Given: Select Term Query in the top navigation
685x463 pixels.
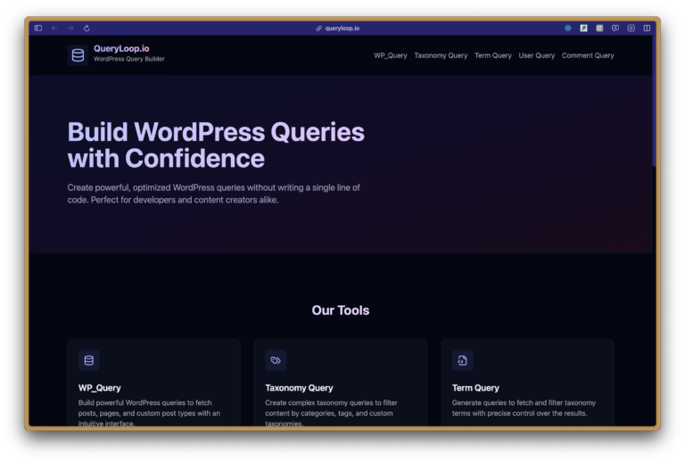Looking at the screenshot, I should [x=493, y=55].
